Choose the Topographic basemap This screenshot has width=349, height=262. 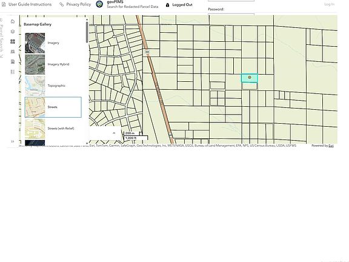coord(53,86)
